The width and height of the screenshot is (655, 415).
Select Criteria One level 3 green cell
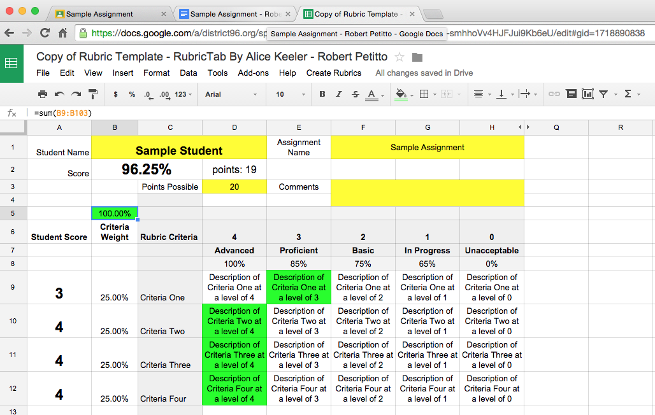pos(299,287)
